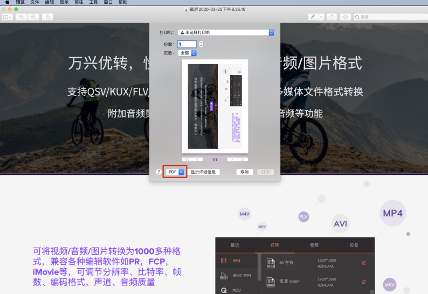Go to the last preview page
The width and height of the screenshot is (428, 294).
tap(243, 159)
